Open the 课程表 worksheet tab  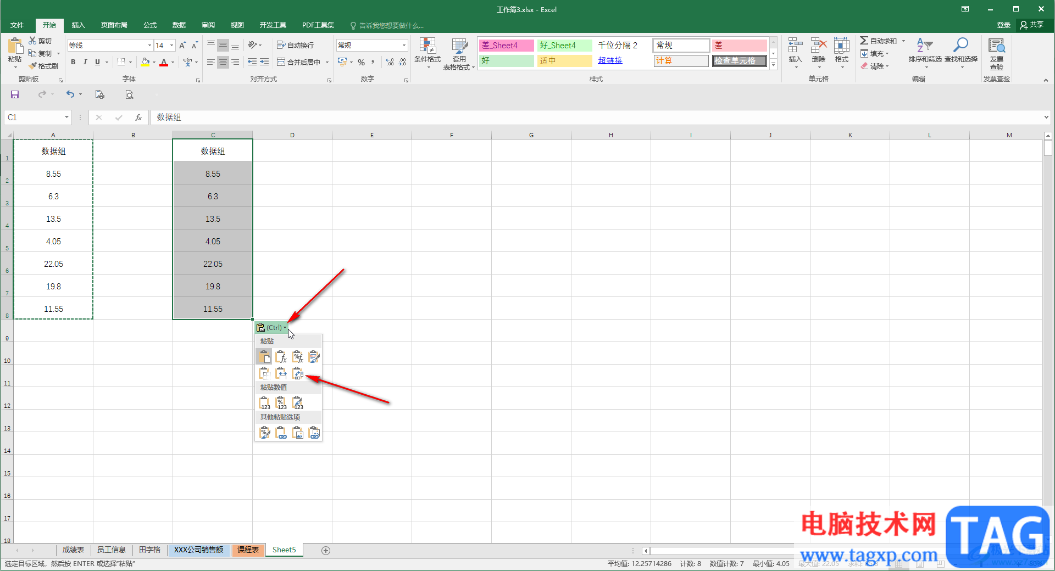click(x=248, y=550)
